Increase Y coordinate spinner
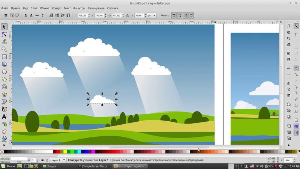The width and height of the screenshot is (300, 169). [105, 14]
